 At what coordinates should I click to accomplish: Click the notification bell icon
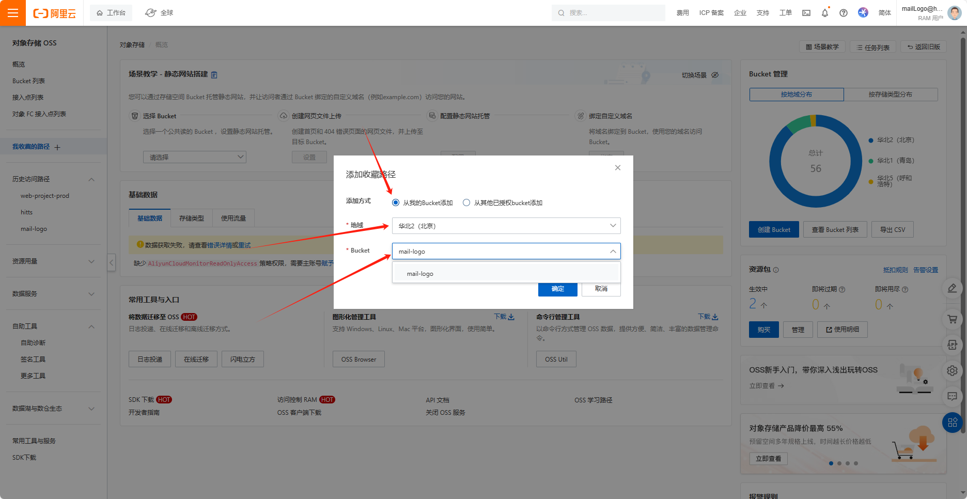point(825,13)
